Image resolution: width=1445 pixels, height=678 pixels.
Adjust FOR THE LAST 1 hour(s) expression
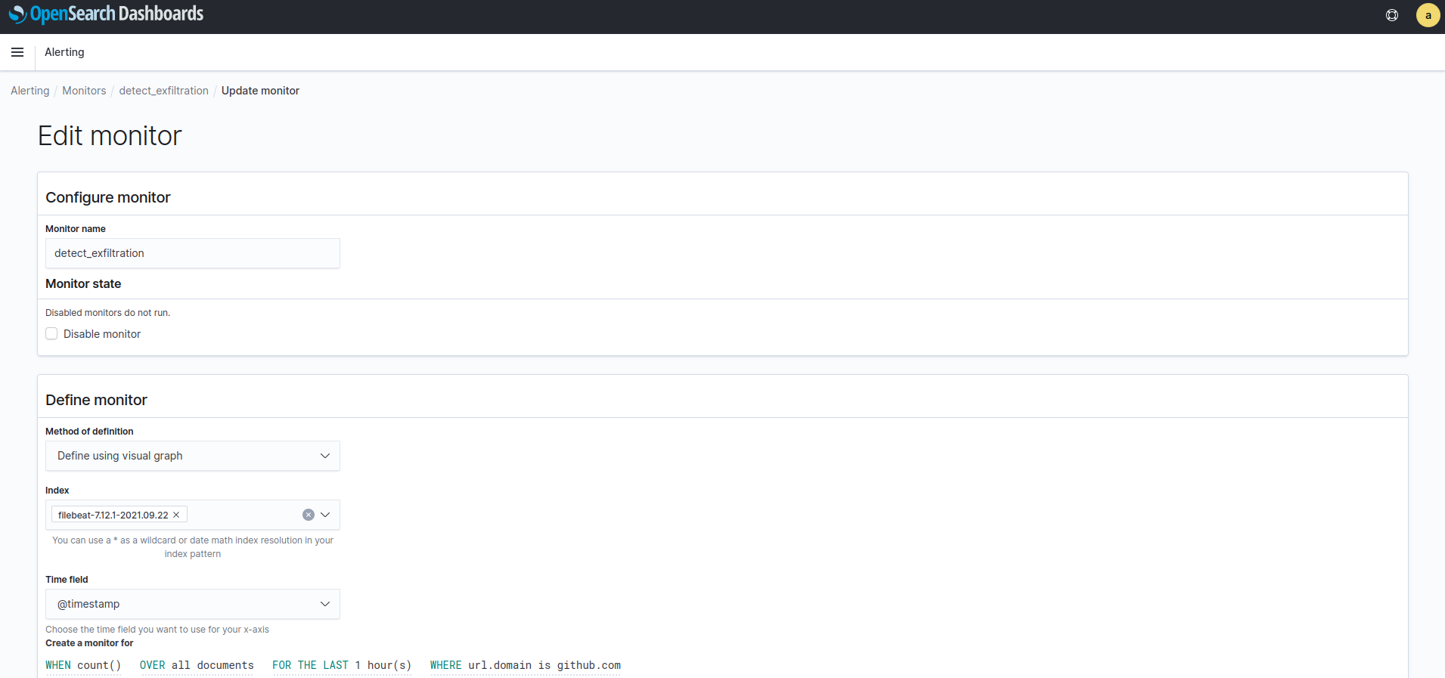[x=342, y=665]
